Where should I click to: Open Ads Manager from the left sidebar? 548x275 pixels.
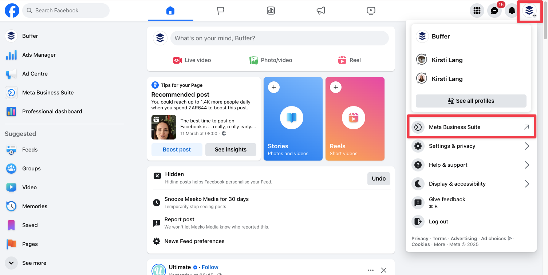click(x=39, y=54)
